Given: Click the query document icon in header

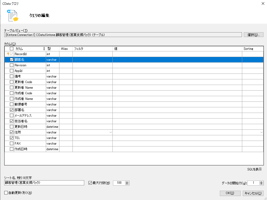Looking at the screenshot, I should click(x=13, y=16).
